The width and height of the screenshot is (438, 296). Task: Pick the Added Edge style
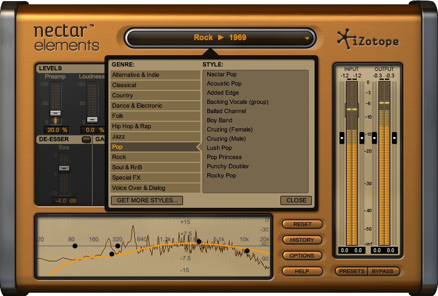coord(223,93)
